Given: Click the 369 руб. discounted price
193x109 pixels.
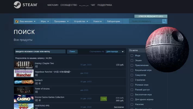Looking at the screenshot, I should [120, 101].
